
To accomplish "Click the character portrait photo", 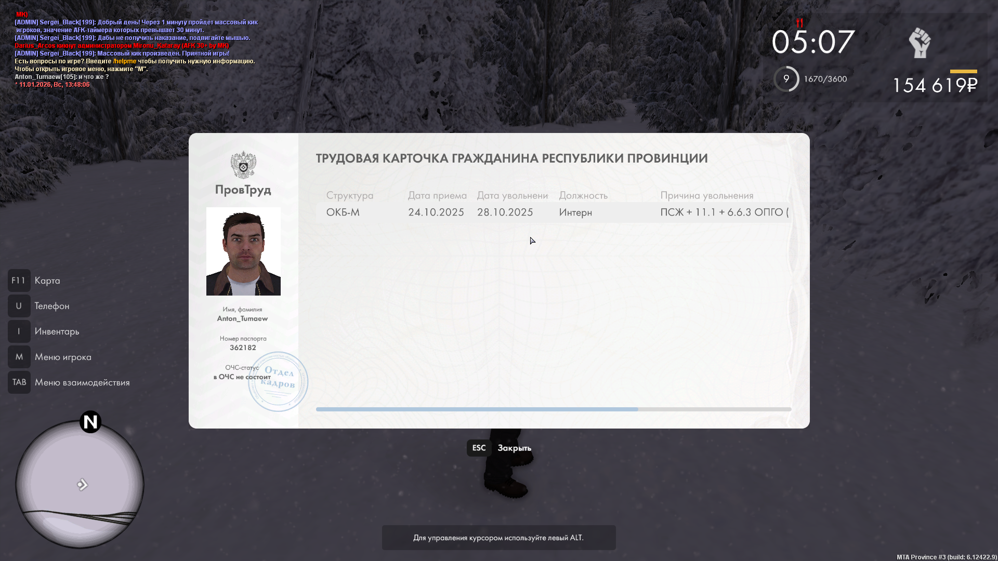I will click(243, 251).
